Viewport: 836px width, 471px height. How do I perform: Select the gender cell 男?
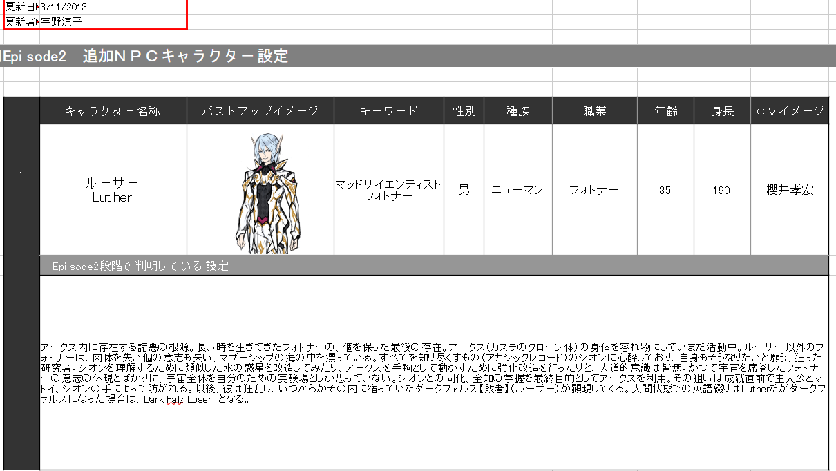464,190
